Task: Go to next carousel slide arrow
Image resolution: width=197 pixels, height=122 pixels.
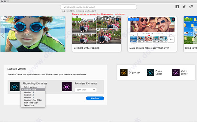Action: pos(195,36)
